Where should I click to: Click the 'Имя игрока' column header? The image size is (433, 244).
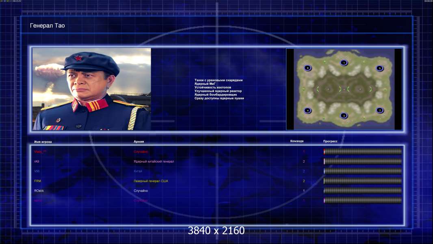pos(43,142)
